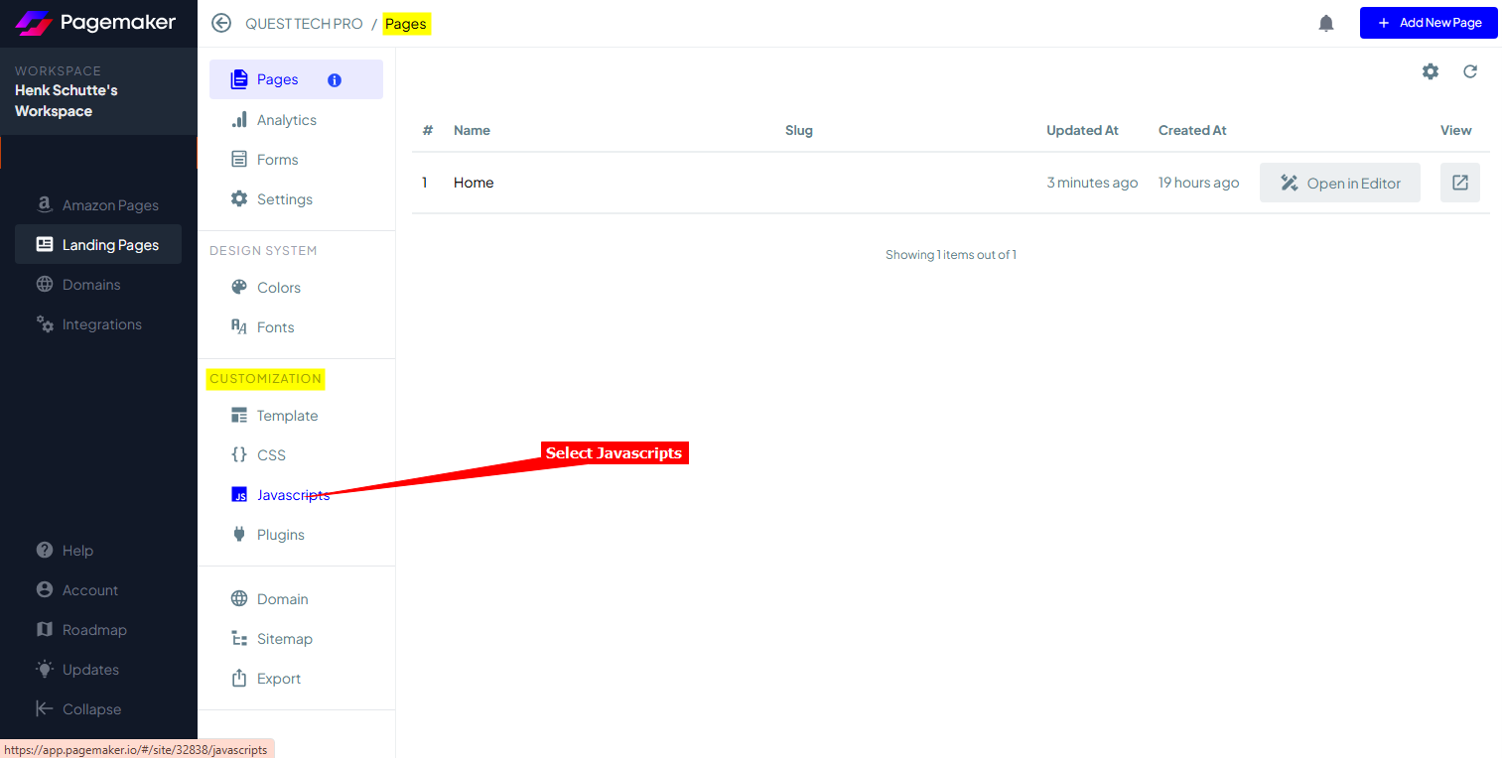Screen dimensions: 1502x758
Task: Click the Created At column header
Action: (1192, 130)
